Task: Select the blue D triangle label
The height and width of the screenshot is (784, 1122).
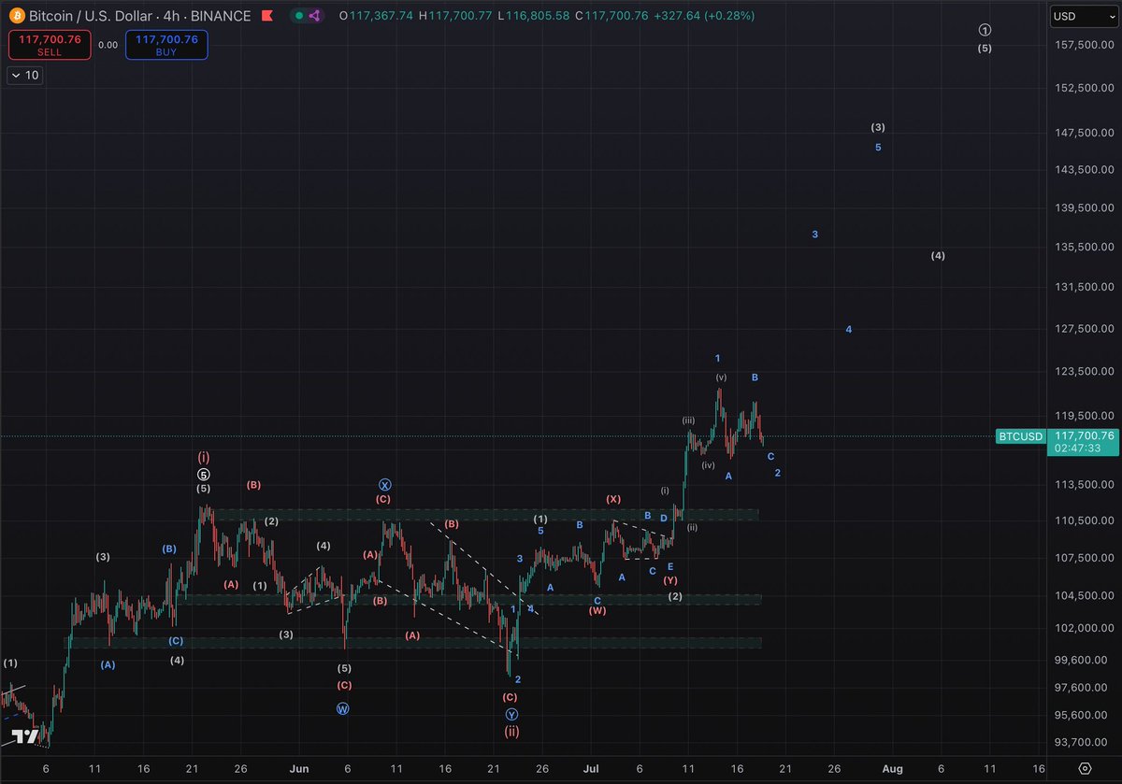Action: coord(664,518)
